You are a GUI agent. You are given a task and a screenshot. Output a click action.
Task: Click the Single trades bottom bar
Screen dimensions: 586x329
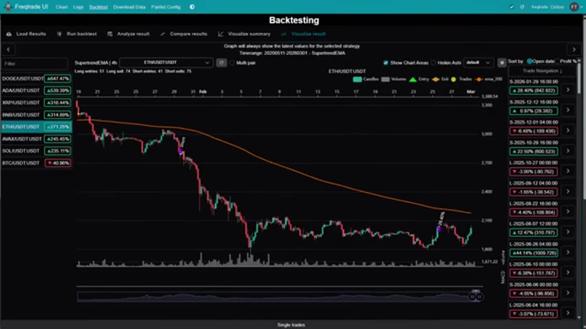291,325
